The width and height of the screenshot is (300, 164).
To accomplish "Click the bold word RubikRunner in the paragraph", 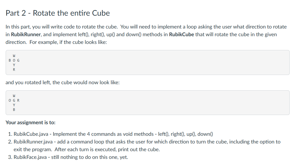I will (26, 34).
